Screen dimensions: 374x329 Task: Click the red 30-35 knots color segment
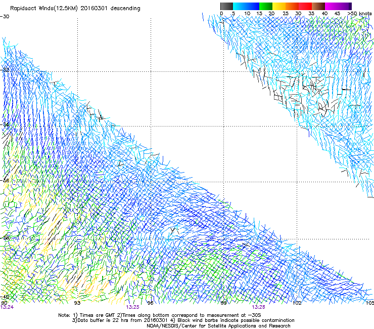pyautogui.click(x=305, y=6)
